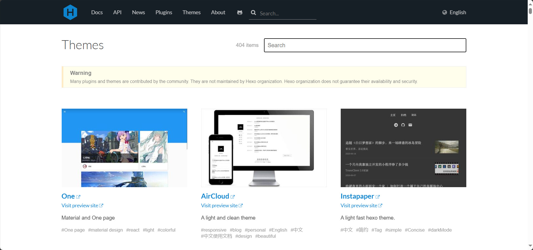This screenshot has width=533, height=250.
Task: Filter by #design tag
Action: point(244,236)
